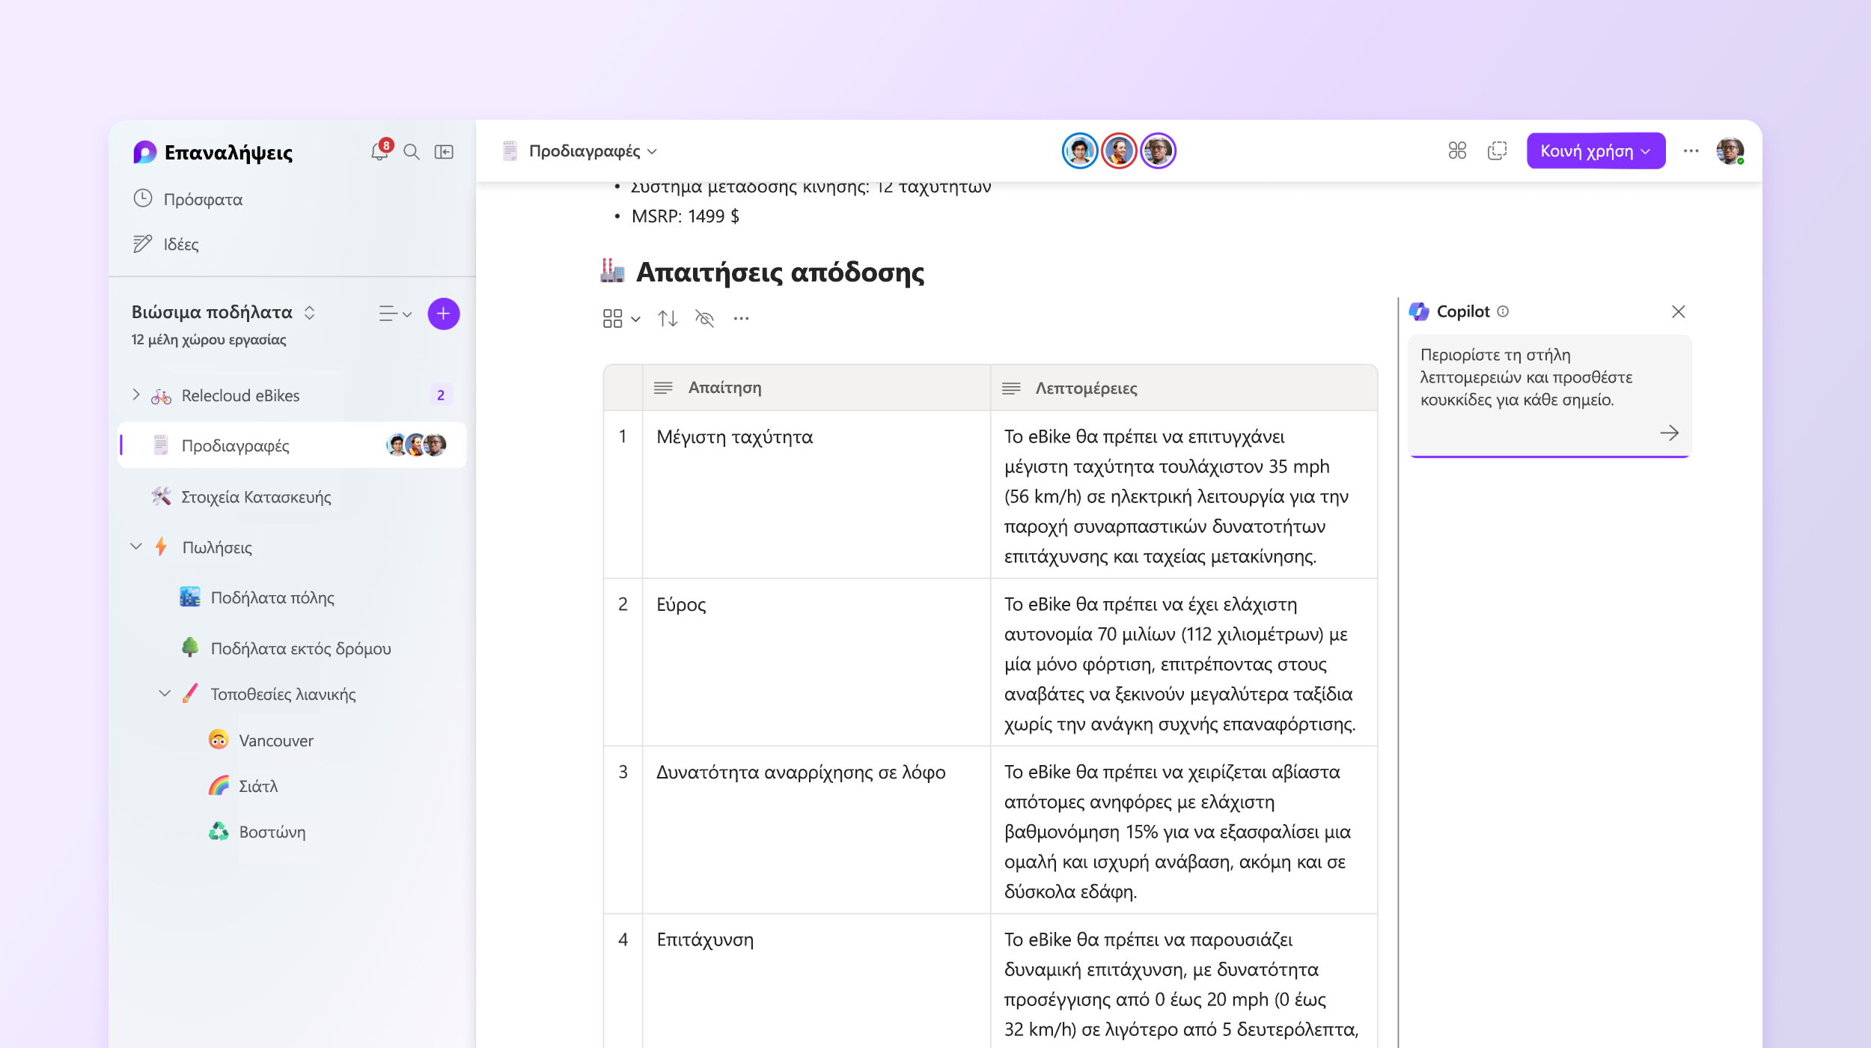Click the Copilot prompt text field
1871x1048 pixels.
(x=1549, y=395)
